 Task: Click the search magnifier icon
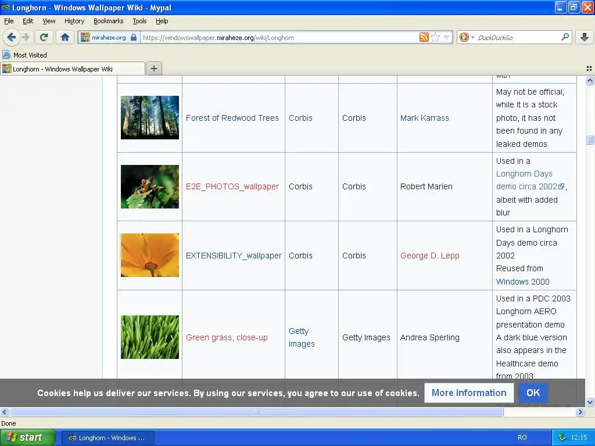(x=565, y=37)
